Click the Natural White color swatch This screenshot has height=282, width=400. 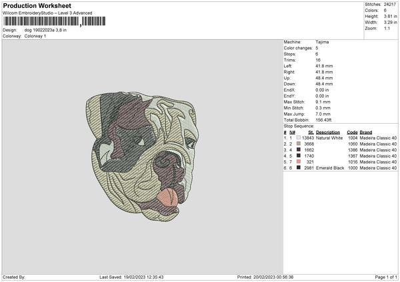[x=297, y=138]
